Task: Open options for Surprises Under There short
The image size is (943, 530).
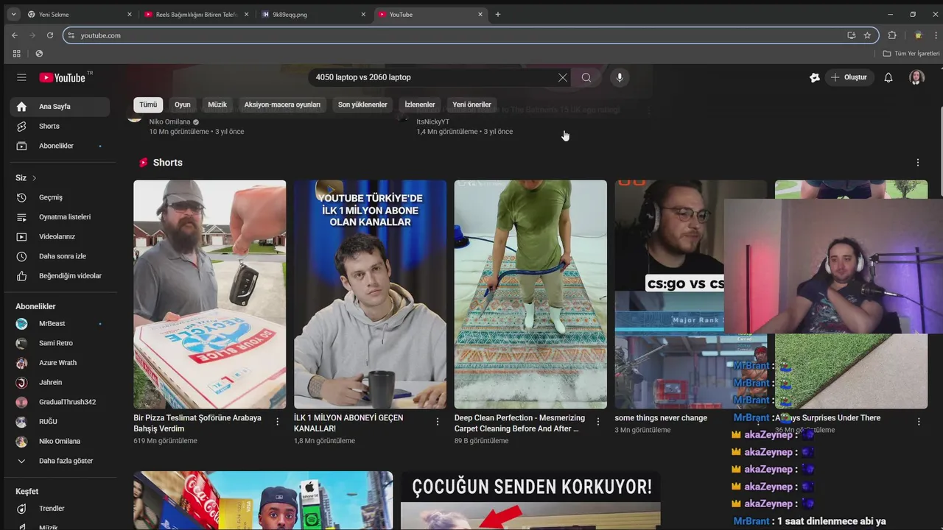Action: [x=919, y=422]
